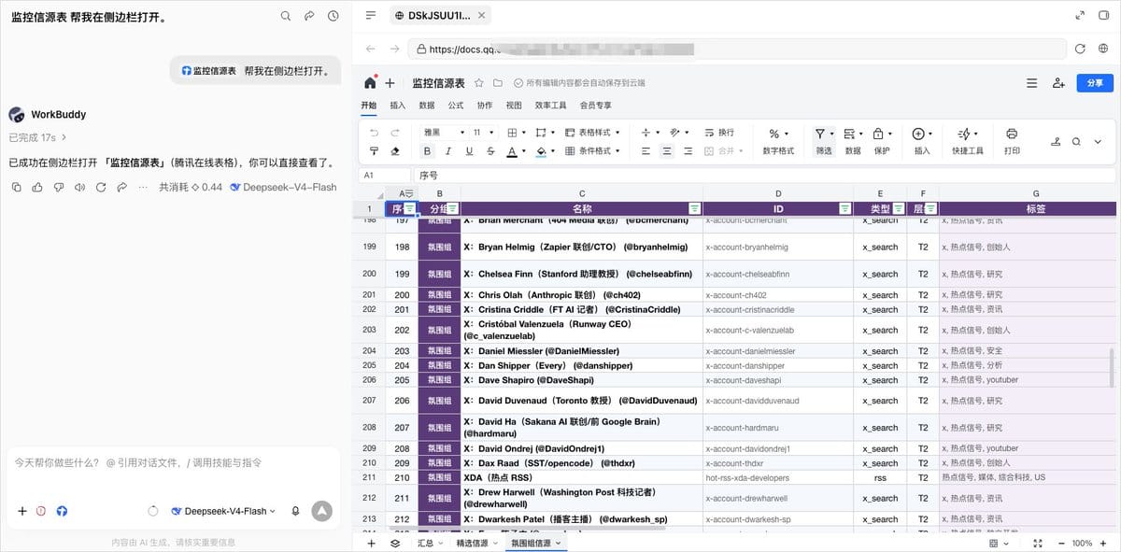
Task: Open page in external browser globe icon
Action: point(1104,49)
